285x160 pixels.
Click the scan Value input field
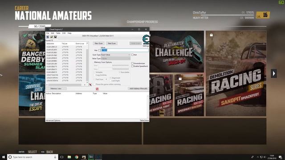pyautogui.click(x=125, y=50)
